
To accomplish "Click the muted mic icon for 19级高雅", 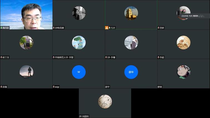I will coord(54,28).
